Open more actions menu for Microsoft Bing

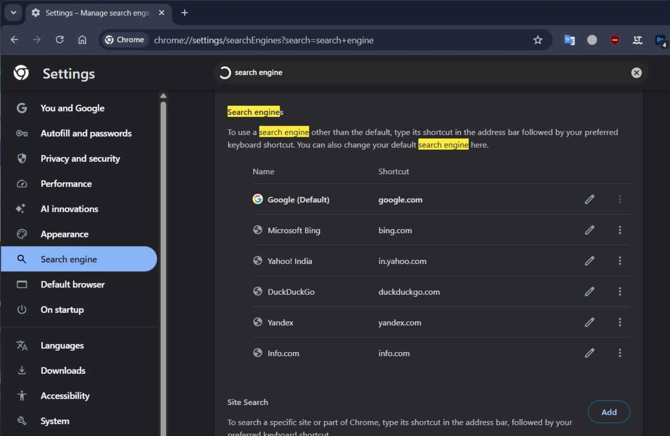click(x=620, y=230)
